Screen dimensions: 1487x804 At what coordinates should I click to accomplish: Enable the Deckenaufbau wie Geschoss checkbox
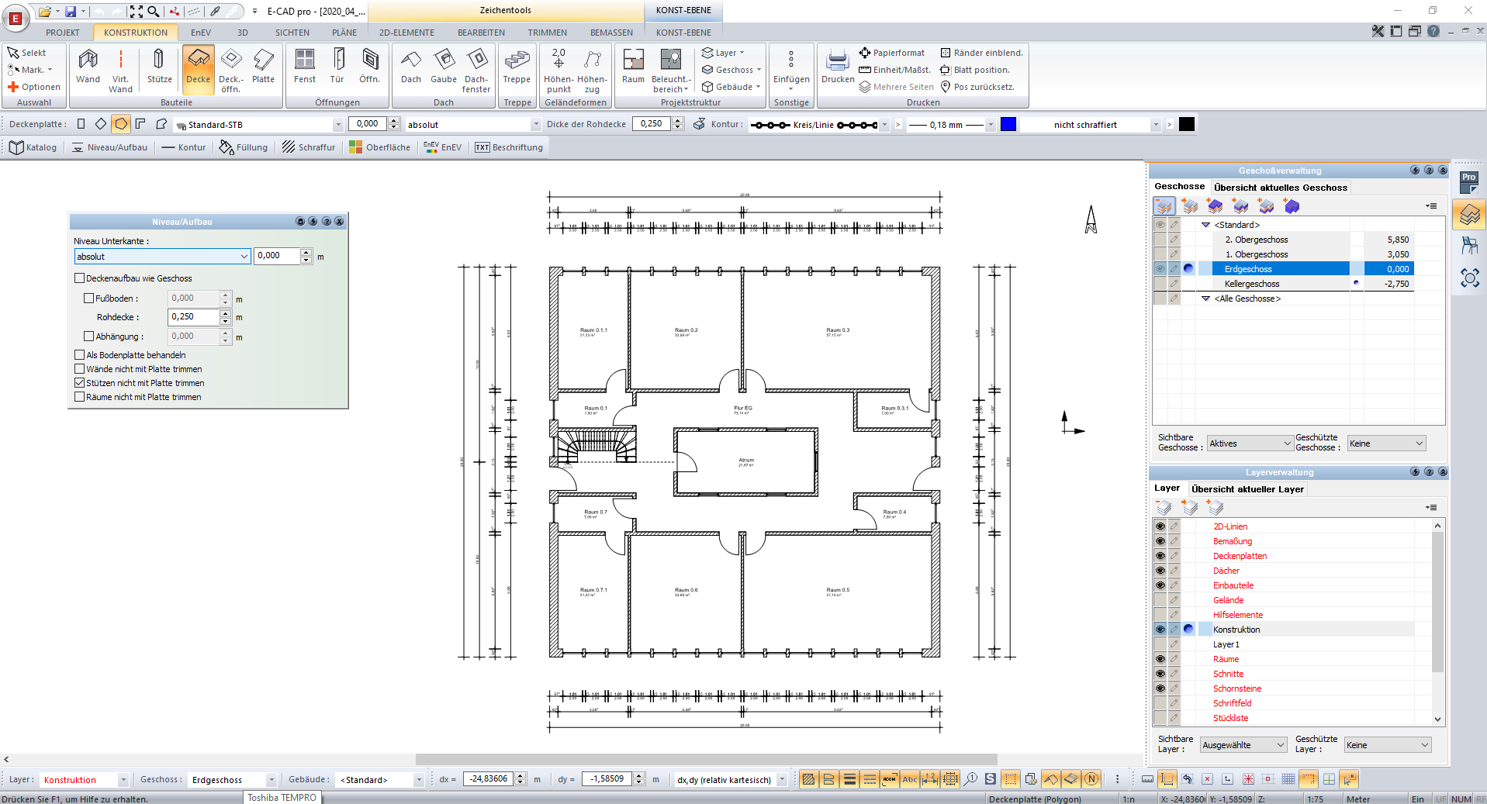[x=79, y=278]
